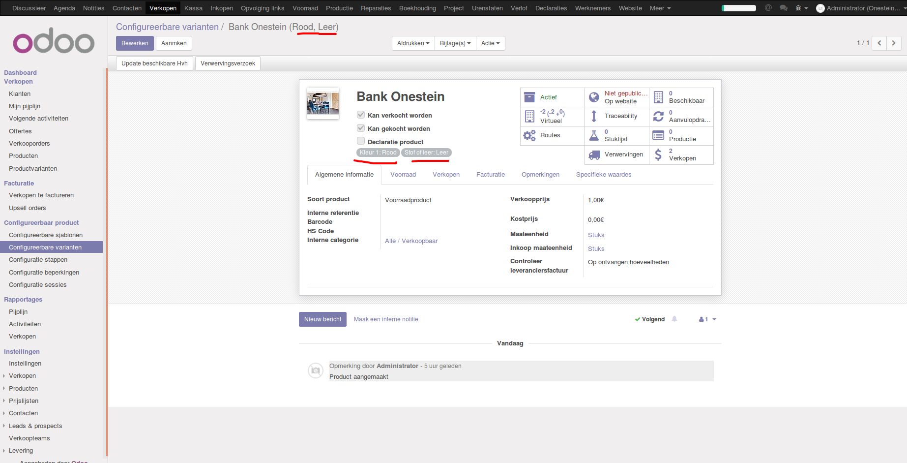Open the Actie dropdown menu

click(490, 43)
